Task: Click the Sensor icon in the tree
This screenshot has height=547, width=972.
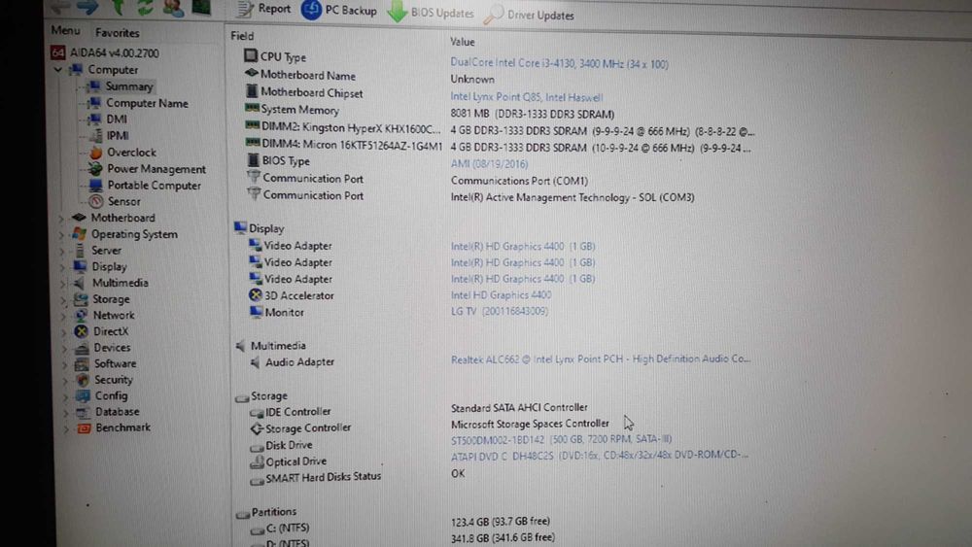Action: point(96,201)
